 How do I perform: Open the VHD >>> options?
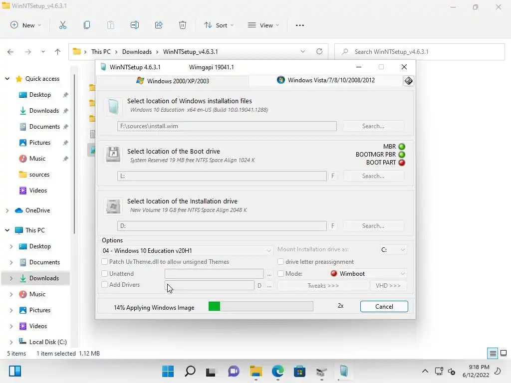tap(388, 286)
